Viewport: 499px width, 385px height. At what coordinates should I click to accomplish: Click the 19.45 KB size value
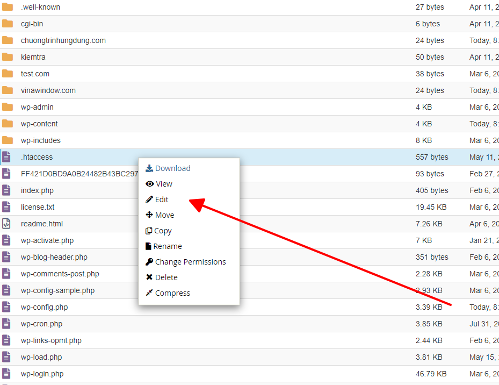click(431, 207)
